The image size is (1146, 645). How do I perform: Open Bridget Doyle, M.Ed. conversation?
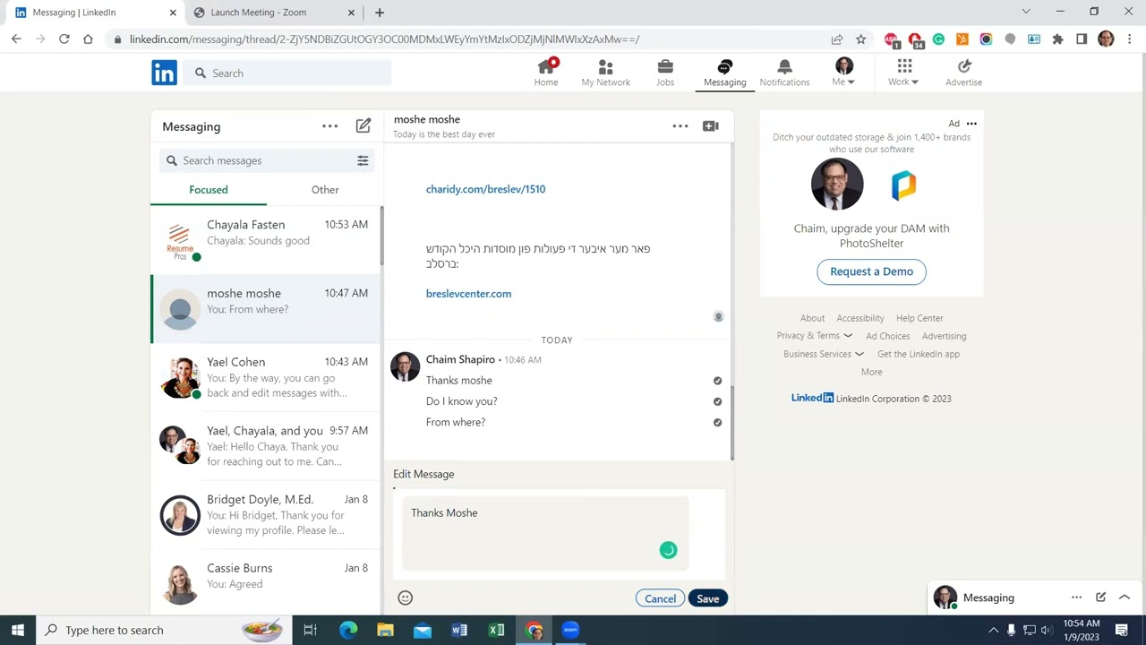265,514
